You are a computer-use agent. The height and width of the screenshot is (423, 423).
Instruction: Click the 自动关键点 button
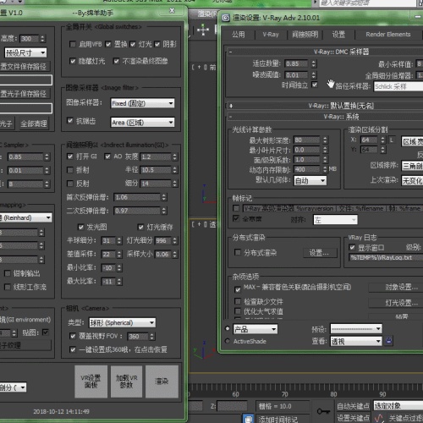(x=353, y=406)
